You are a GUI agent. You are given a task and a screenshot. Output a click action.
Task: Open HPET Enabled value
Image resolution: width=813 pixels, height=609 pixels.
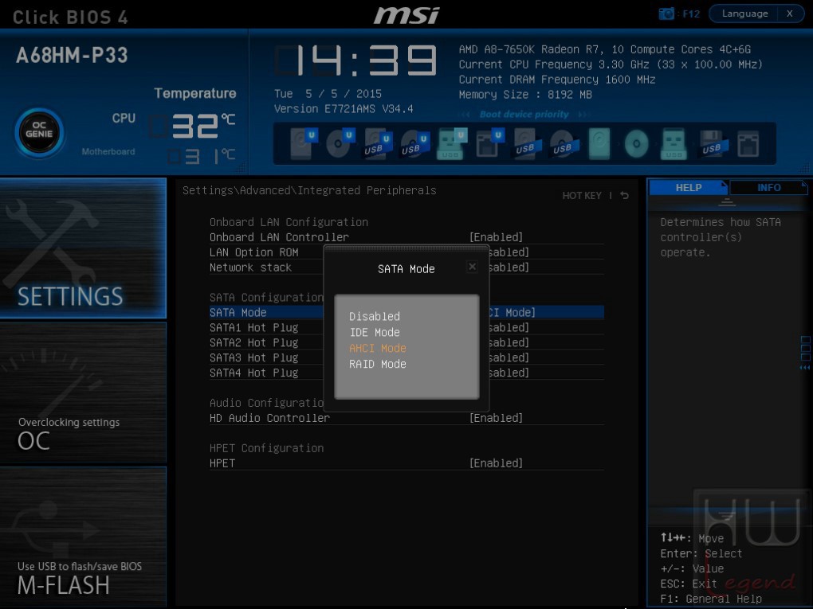(496, 463)
